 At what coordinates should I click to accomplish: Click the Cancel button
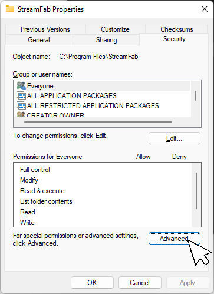(140, 283)
